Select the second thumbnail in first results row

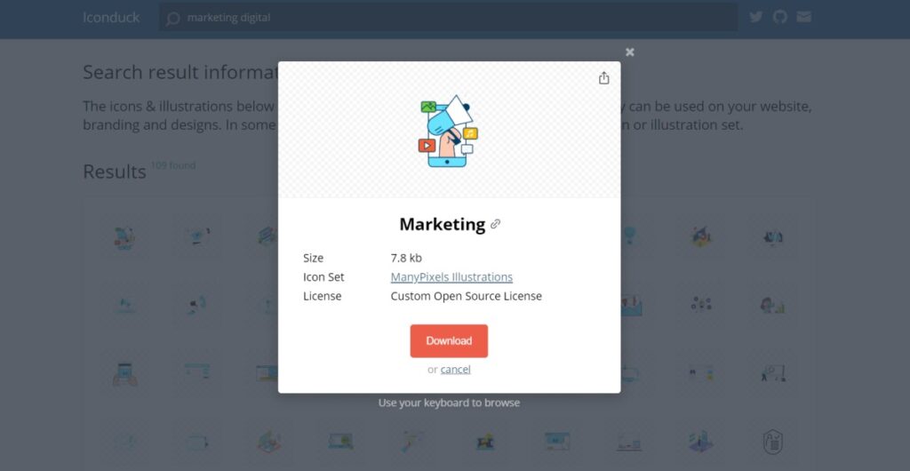(x=196, y=236)
